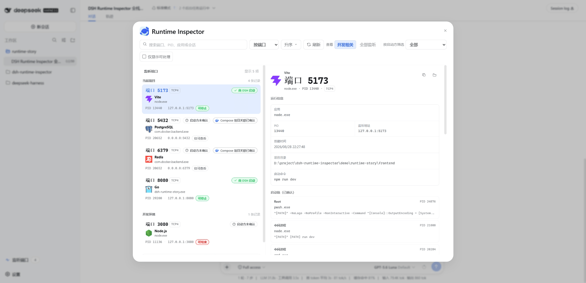The image size is (586, 283).
Task: Click the Session log button in background window
Action: (562, 8)
